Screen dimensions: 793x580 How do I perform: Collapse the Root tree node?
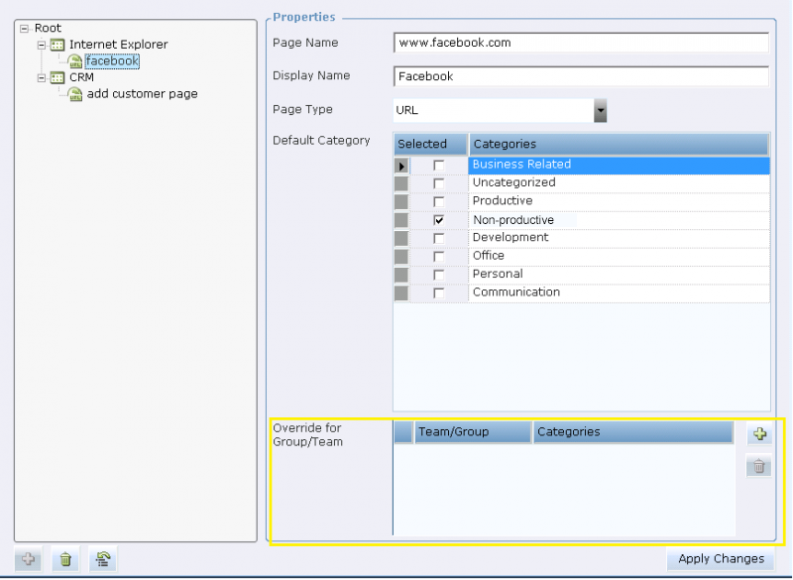[x=24, y=29]
